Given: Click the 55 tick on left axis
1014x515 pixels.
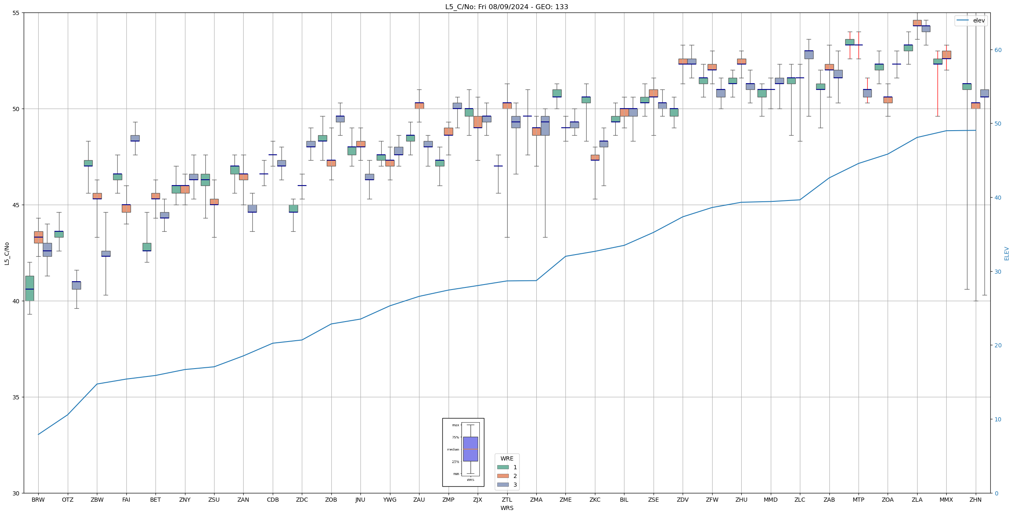Looking at the screenshot, I should tap(16, 13).
